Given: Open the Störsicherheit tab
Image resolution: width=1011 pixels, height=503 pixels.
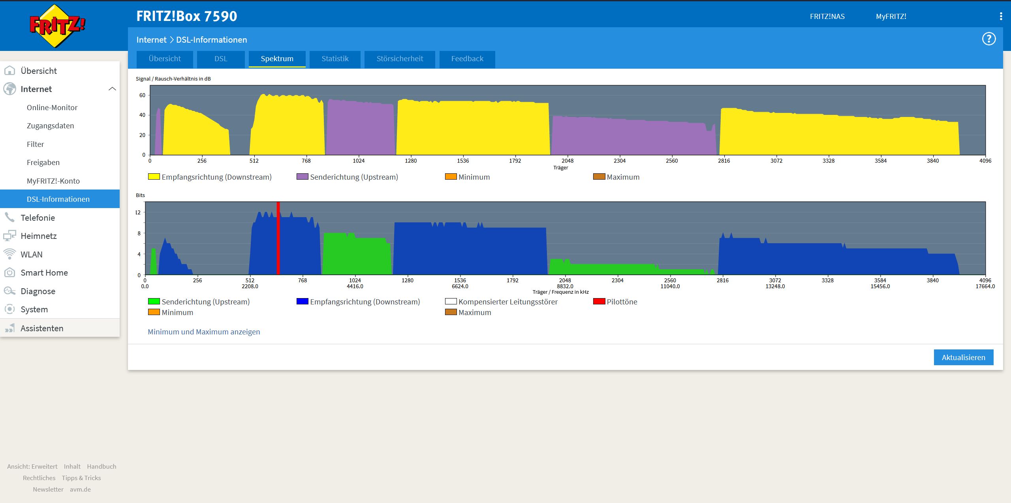Looking at the screenshot, I should pyautogui.click(x=400, y=59).
